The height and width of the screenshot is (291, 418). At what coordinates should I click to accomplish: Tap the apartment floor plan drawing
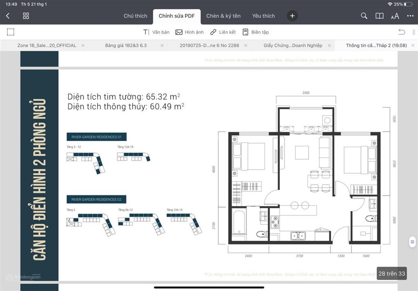(304, 174)
